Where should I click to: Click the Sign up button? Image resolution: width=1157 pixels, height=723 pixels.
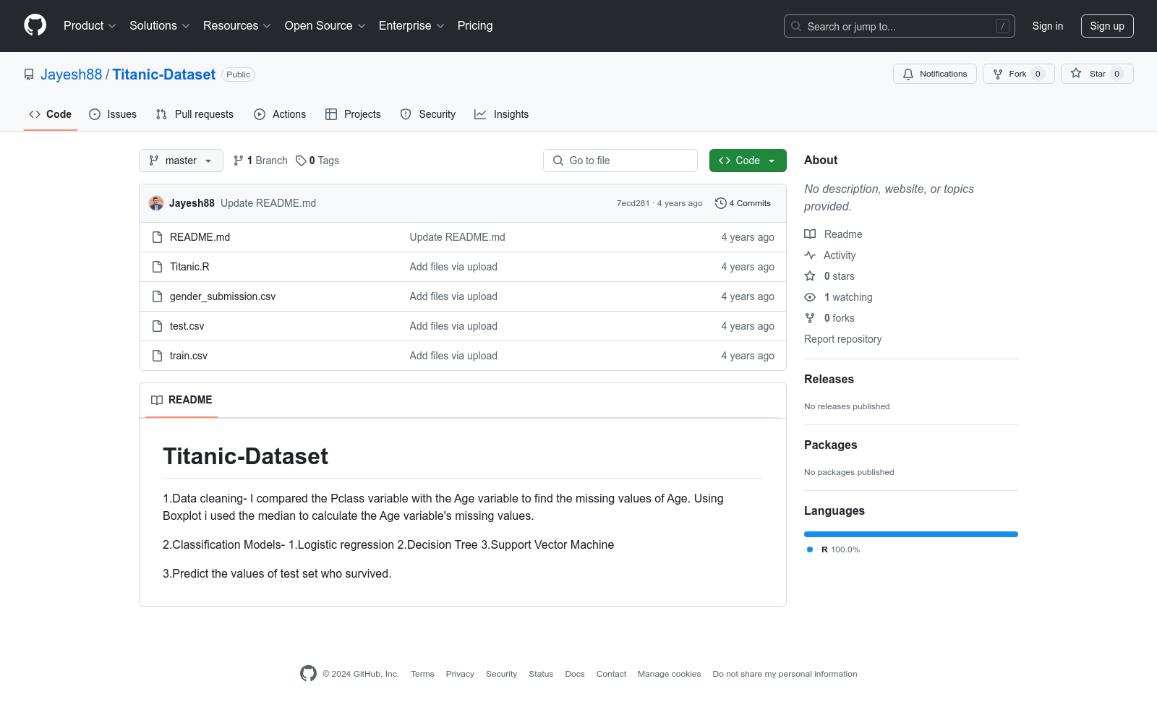[x=1107, y=26]
